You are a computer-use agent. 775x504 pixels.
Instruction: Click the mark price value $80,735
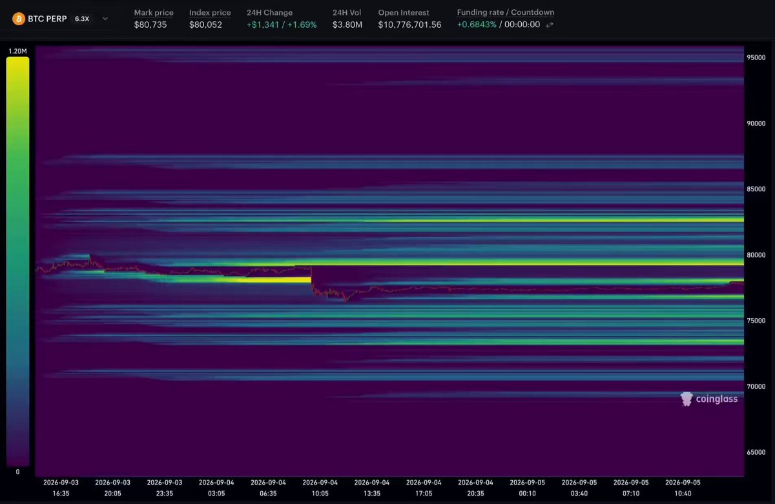click(x=150, y=25)
